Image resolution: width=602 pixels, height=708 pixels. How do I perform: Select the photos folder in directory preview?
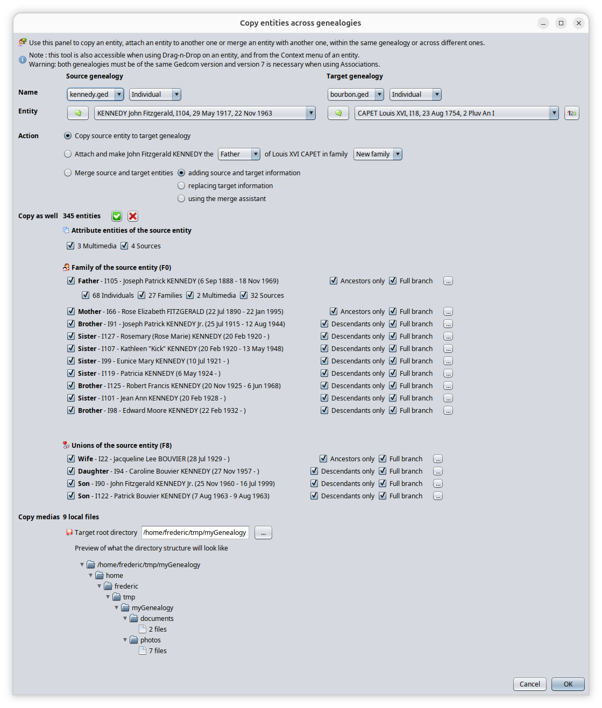tap(150, 640)
